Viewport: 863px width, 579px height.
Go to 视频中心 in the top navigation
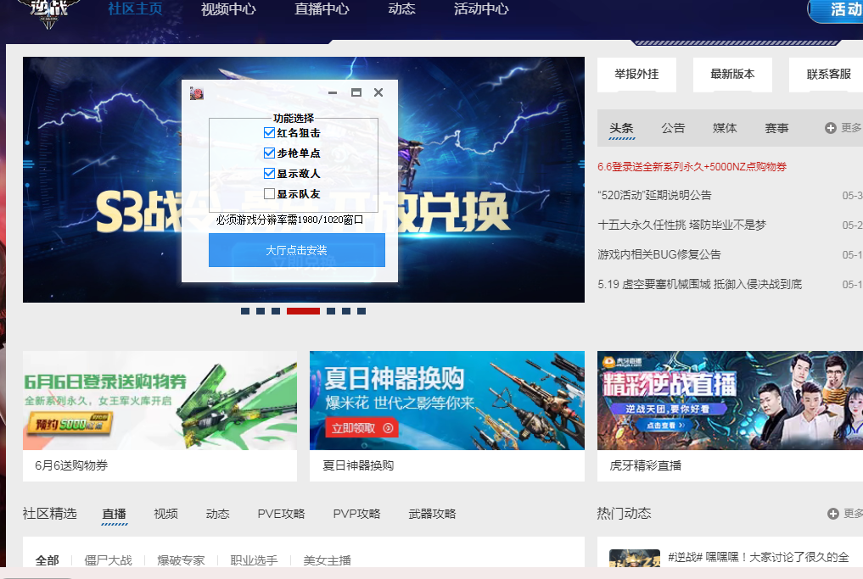coord(228,8)
